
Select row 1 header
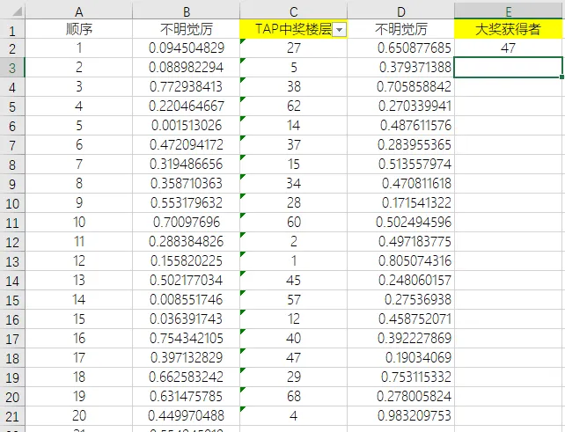coord(12,30)
